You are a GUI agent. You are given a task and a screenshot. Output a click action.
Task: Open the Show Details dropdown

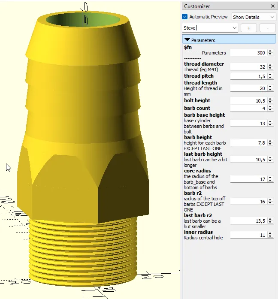pyautogui.click(x=254, y=17)
